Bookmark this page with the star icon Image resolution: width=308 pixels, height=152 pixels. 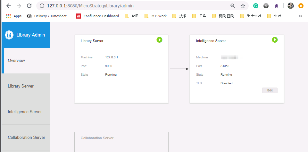243,6
